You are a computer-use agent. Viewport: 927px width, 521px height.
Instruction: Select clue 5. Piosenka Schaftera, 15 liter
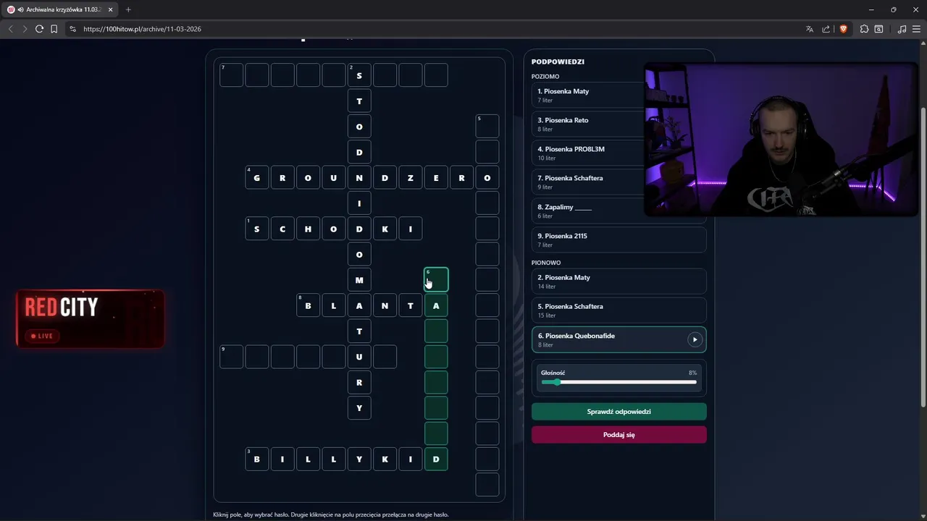point(618,310)
